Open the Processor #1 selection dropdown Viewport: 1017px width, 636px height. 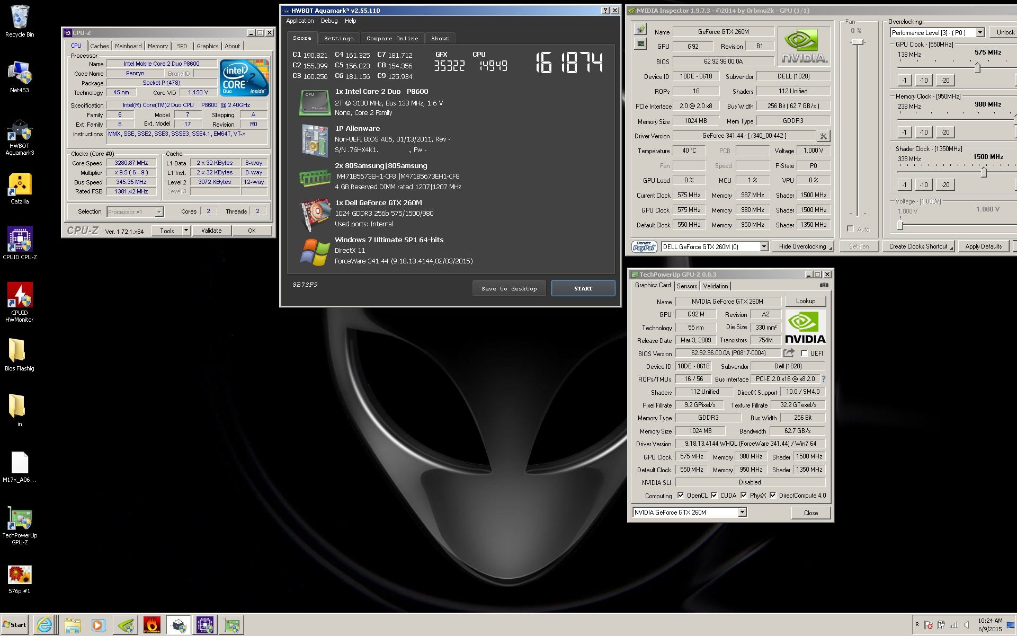[159, 212]
